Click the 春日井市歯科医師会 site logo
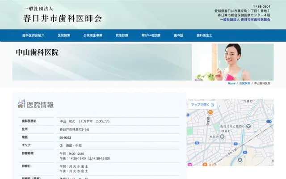286x179 pixels. 63,15
